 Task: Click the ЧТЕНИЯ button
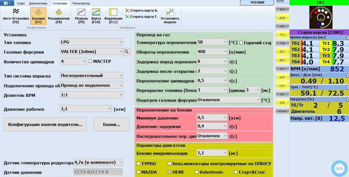point(257,3)
